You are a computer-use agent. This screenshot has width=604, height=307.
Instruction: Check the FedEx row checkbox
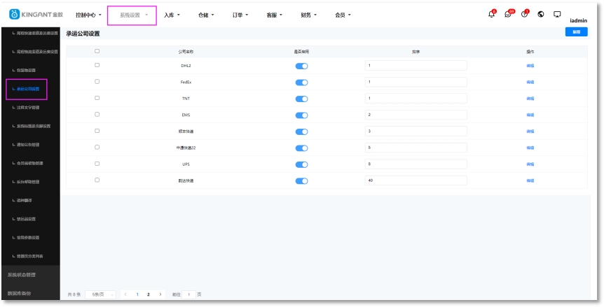97,82
